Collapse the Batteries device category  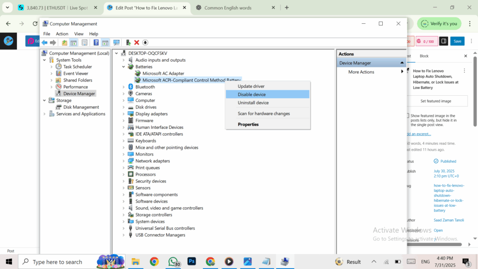click(x=123, y=67)
